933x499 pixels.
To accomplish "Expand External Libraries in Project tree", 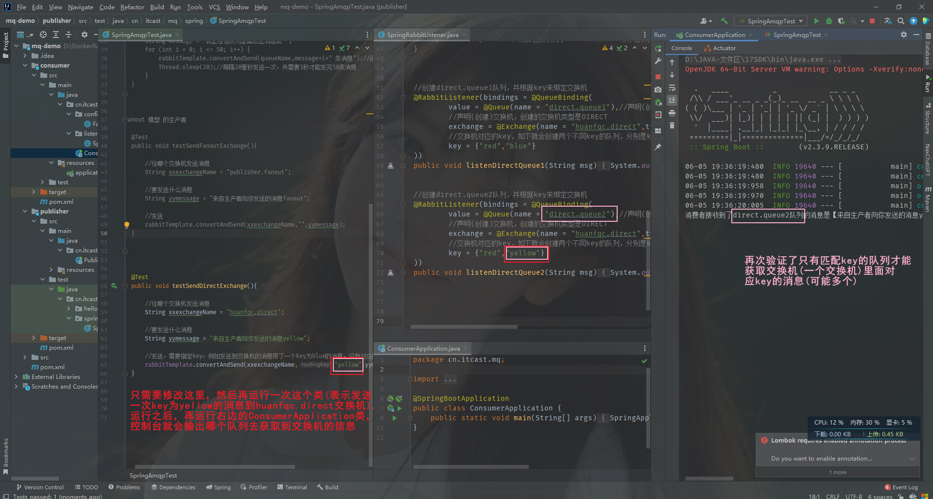I will coord(17,377).
